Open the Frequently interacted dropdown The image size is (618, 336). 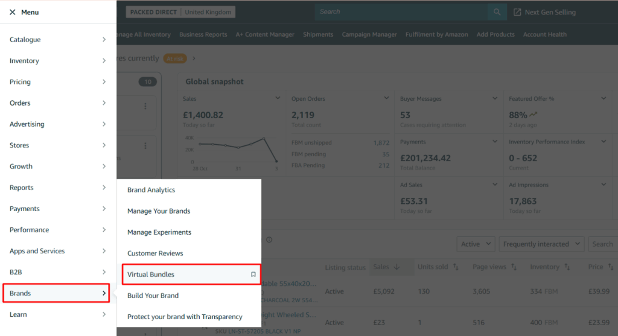(541, 244)
